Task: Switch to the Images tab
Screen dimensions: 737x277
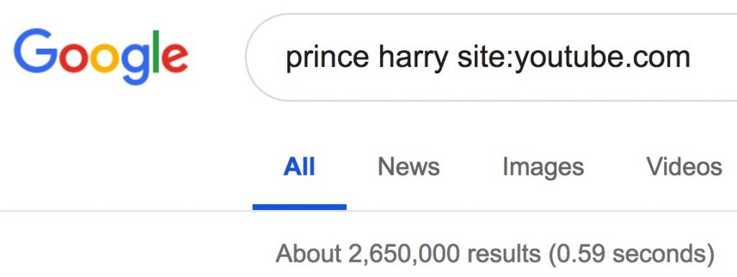Action: point(543,168)
